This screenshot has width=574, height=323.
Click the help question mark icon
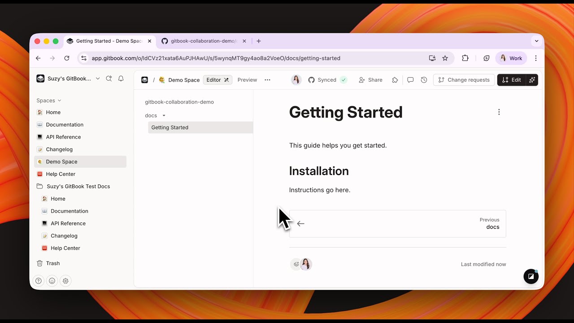click(39, 281)
